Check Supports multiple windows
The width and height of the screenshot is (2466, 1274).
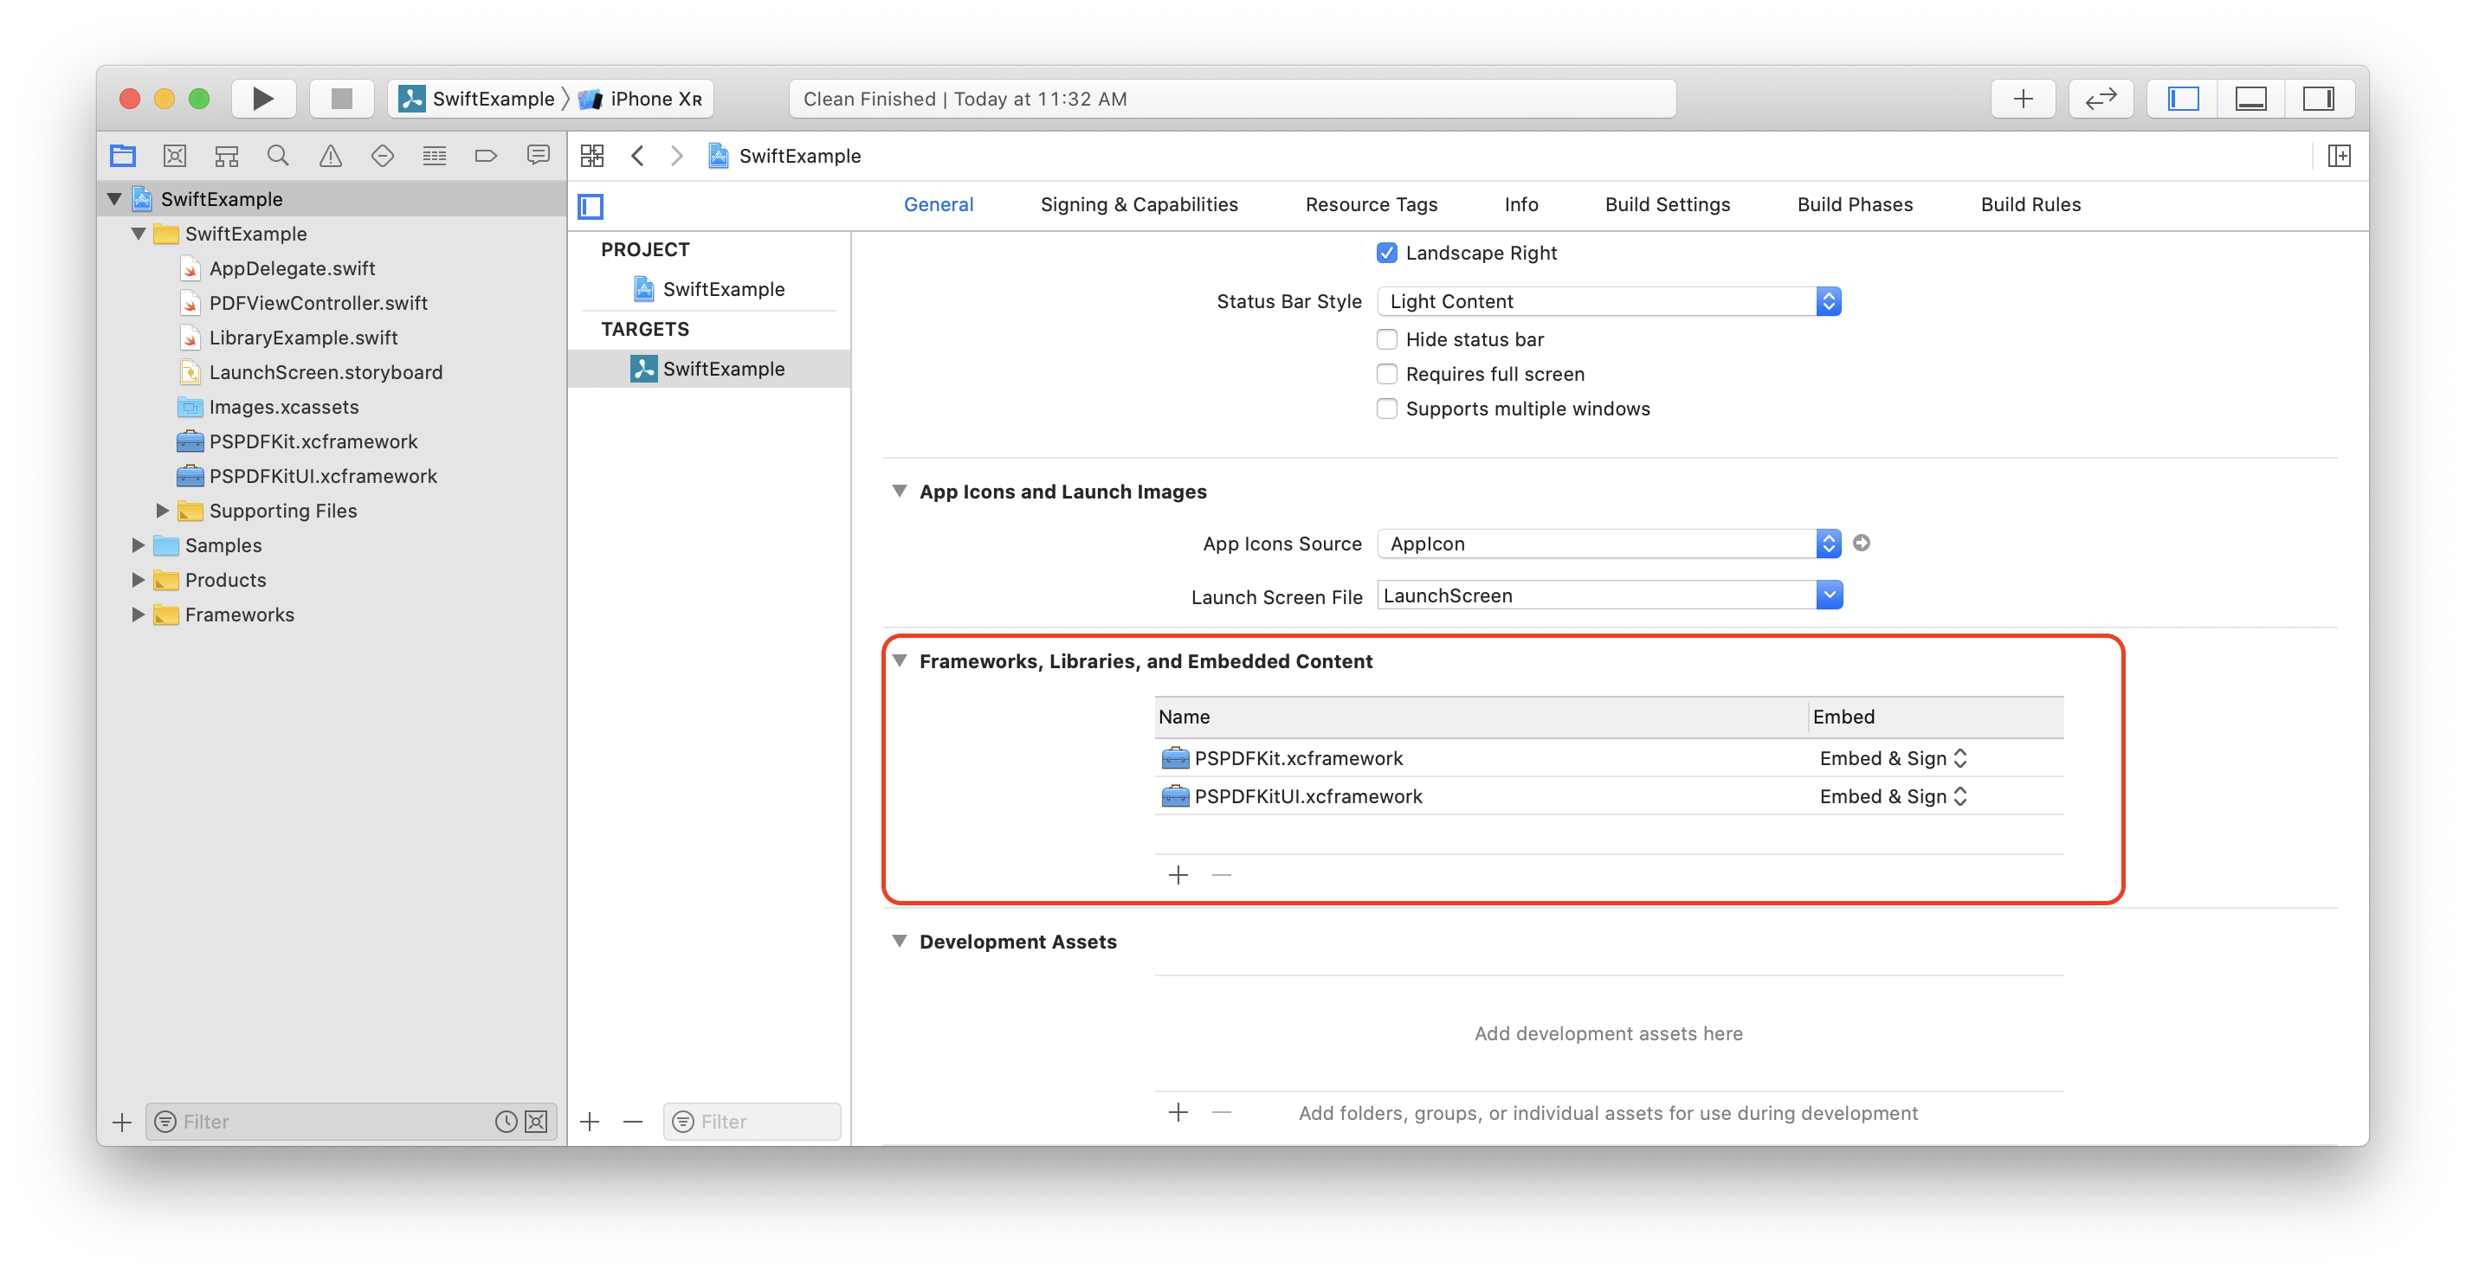[x=1386, y=409]
